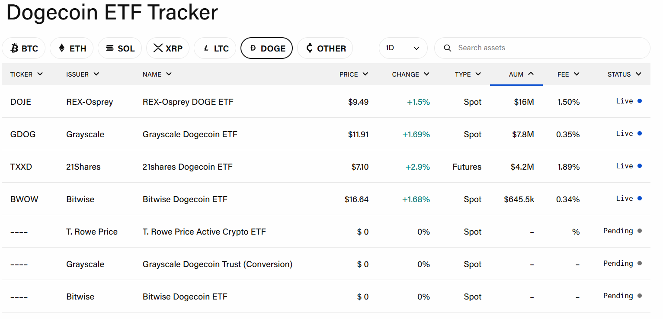Image resolution: width=663 pixels, height=319 pixels.
Task: Click the $16M AUM value
Action: [524, 102]
